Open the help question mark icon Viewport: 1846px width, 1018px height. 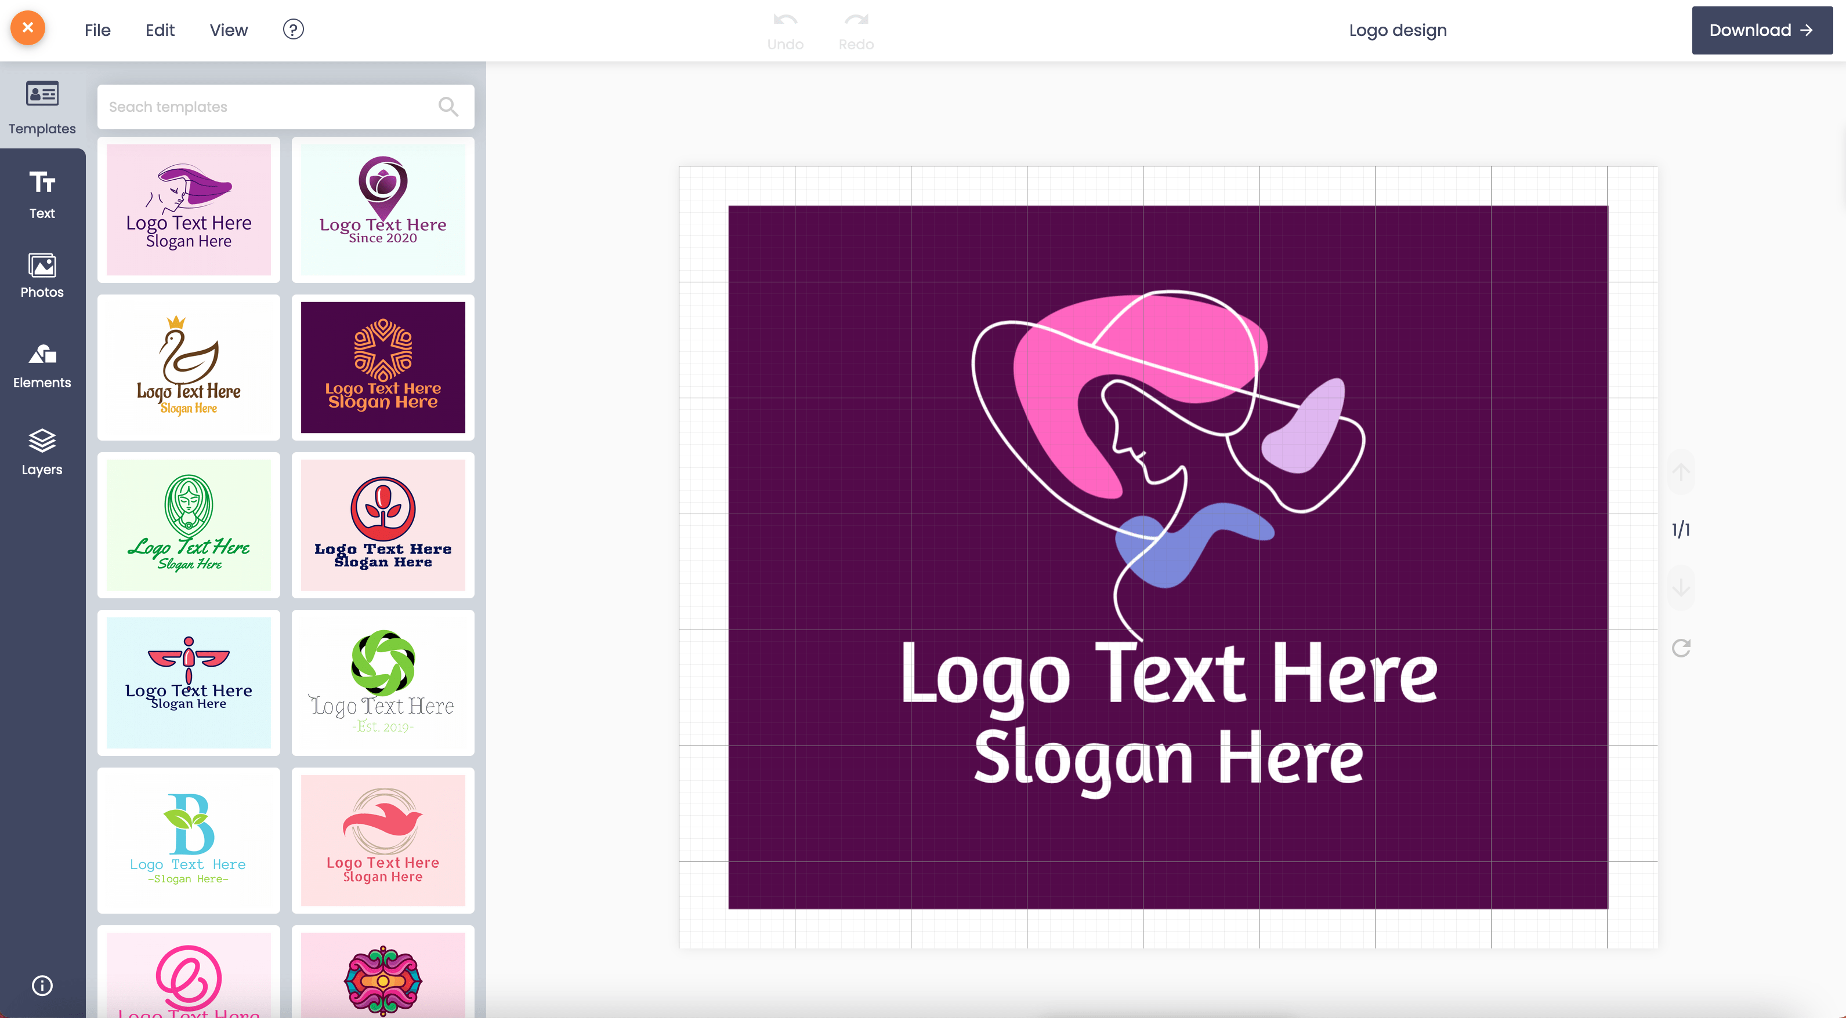pyautogui.click(x=293, y=30)
